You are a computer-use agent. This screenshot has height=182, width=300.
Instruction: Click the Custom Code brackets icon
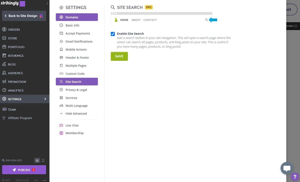click(x=61, y=73)
